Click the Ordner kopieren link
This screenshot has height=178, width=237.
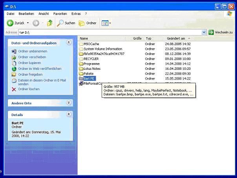click(x=29, y=63)
